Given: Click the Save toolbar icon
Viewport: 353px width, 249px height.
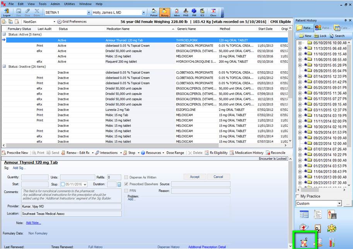Looking at the screenshot, I should [19, 12].
